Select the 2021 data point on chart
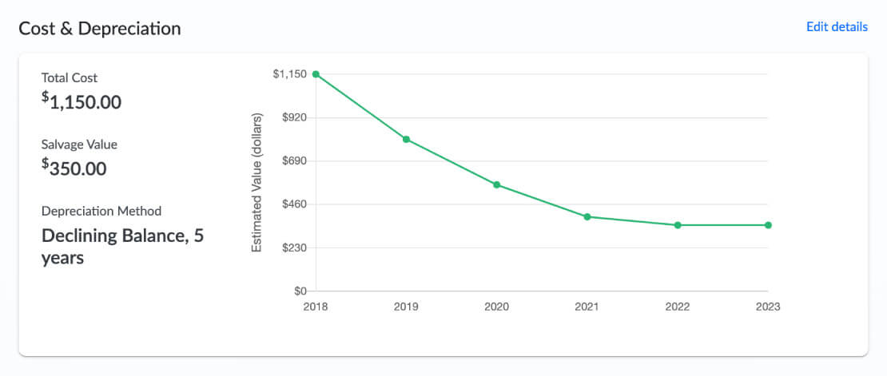Screen dimensions: 887x376 point(587,217)
